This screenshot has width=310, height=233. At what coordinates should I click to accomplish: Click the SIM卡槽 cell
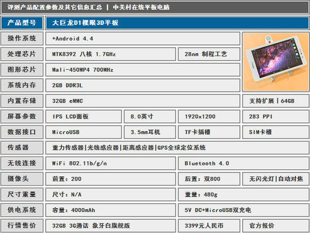coord(276,132)
